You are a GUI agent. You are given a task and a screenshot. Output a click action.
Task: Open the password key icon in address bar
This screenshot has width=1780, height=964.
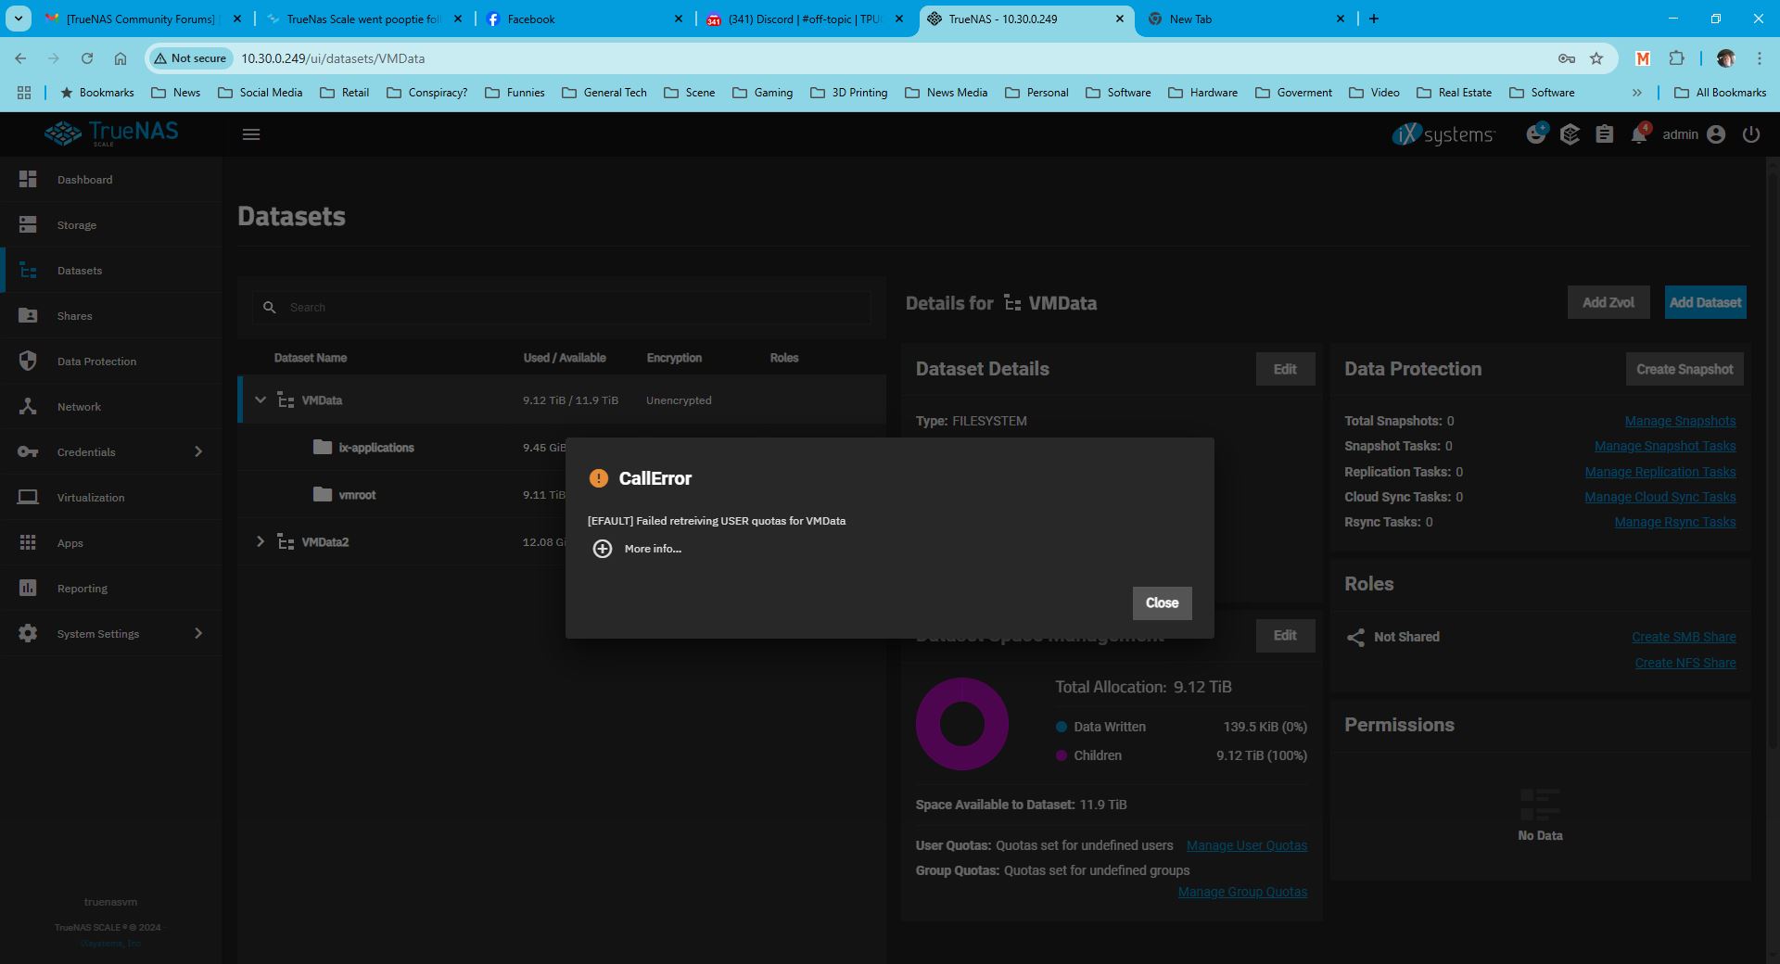click(x=1567, y=58)
